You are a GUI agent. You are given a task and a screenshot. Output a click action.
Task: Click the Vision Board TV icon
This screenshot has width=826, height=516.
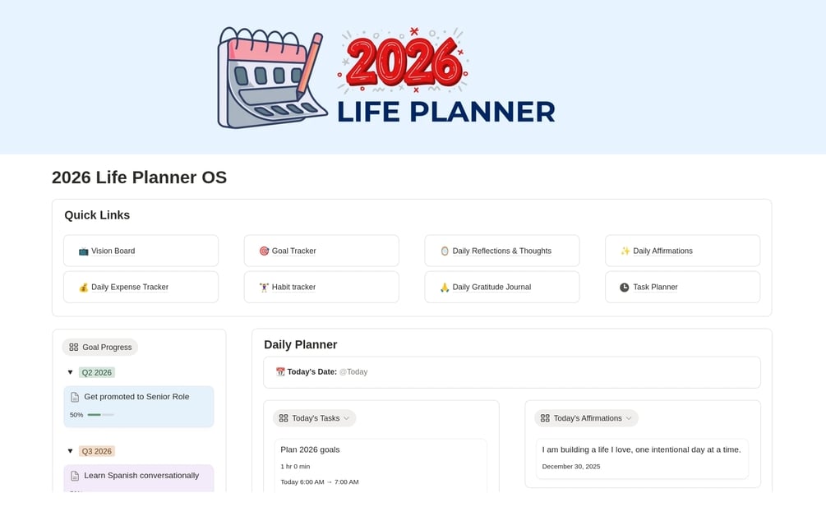point(83,251)
